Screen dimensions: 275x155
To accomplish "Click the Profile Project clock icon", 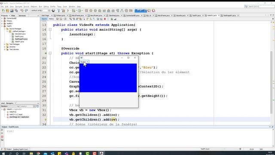I will tap(79, 11).
